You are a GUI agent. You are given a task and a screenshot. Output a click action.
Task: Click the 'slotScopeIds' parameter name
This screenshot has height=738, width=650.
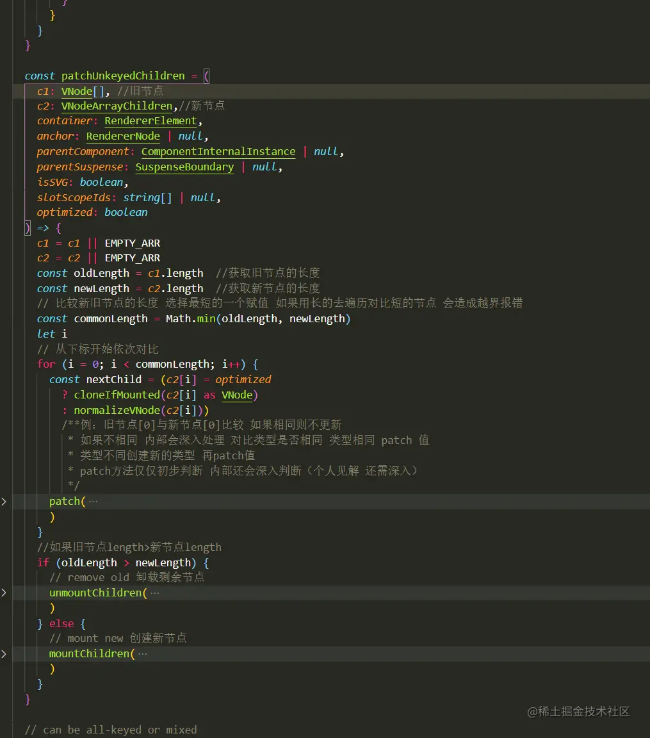(x=74, y=197)
